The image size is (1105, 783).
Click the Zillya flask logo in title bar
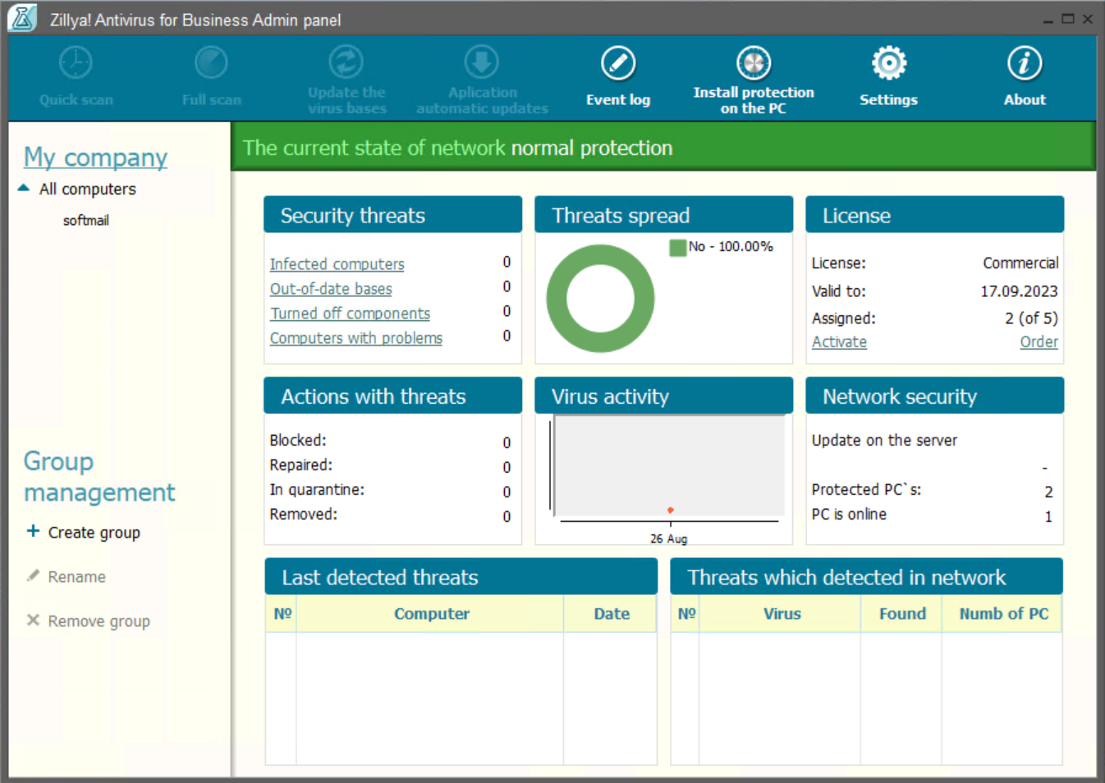tap(22, 18)
